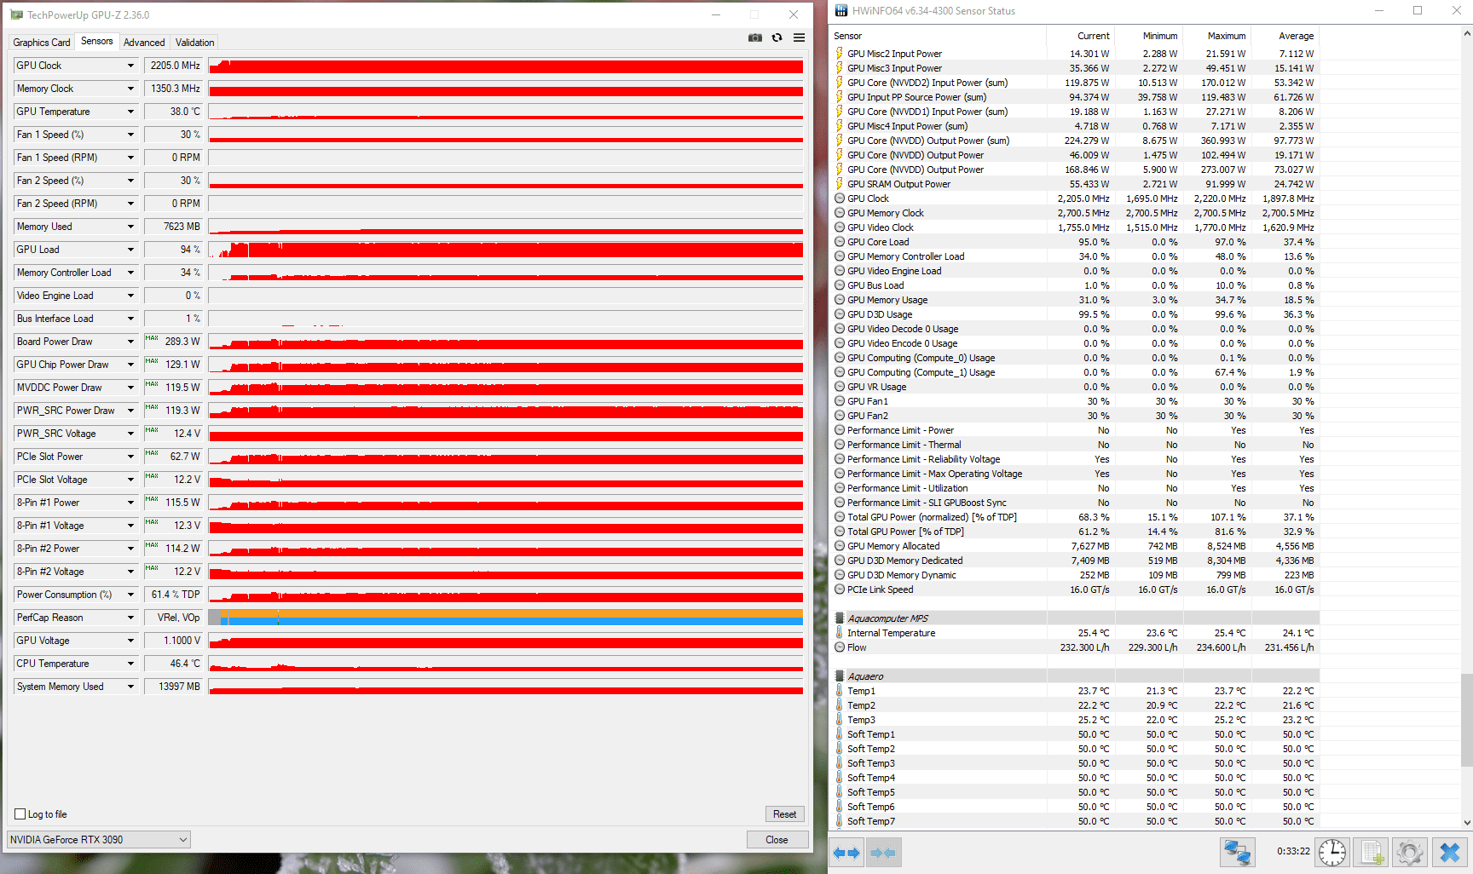The height and width of the screenshot is (874, 1473).
Task: Close HWiNFO sensors with the blue X icon
Action: coord(1449,852)
